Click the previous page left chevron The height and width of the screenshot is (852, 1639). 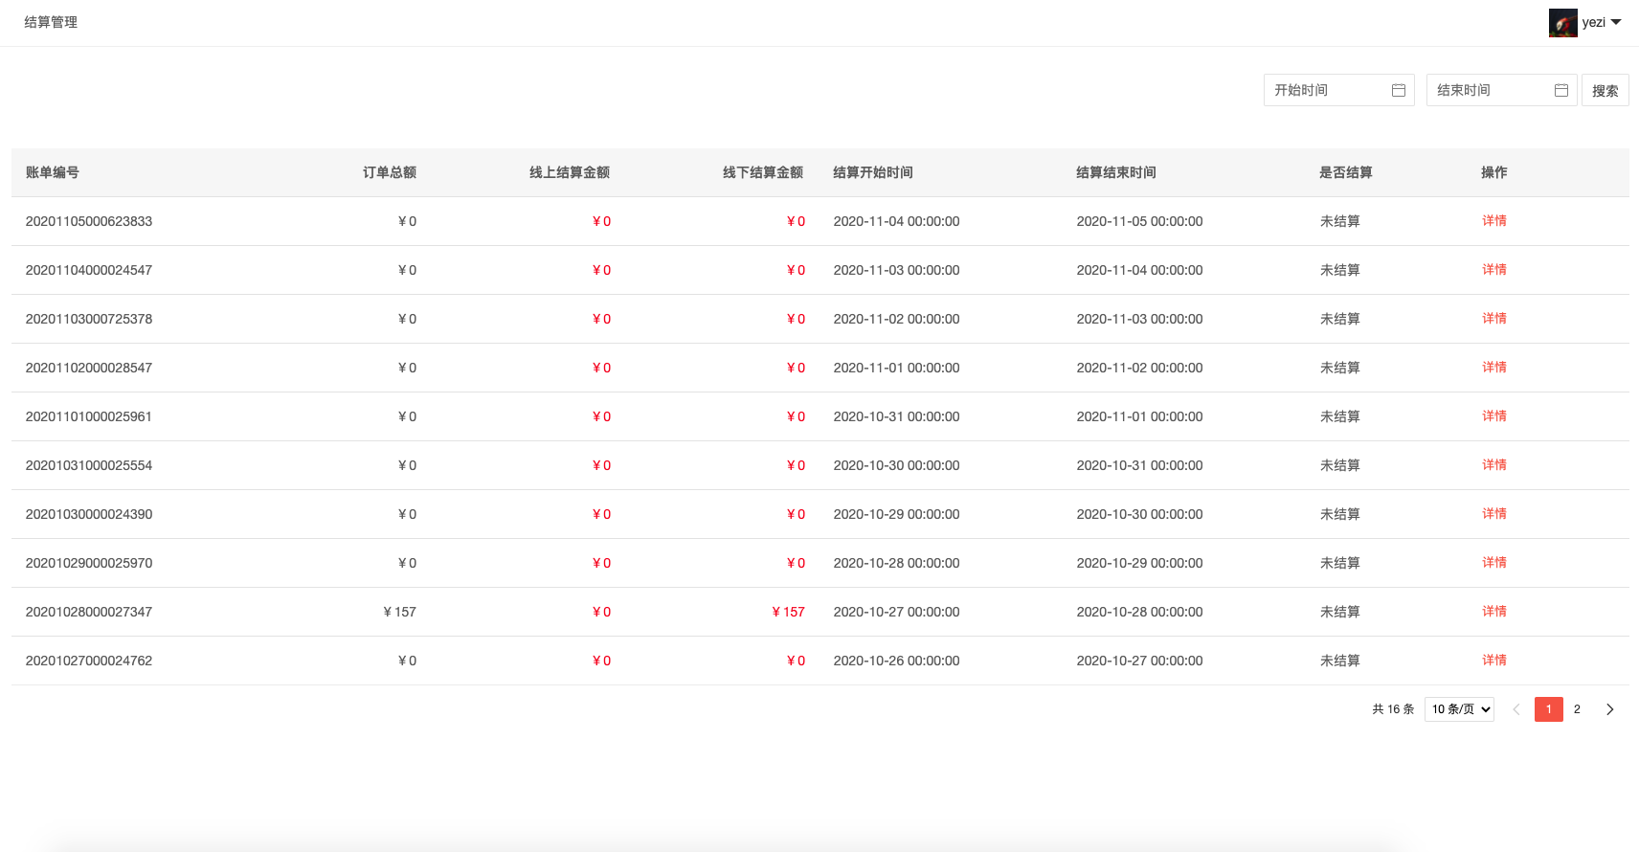pos(1516,709)
